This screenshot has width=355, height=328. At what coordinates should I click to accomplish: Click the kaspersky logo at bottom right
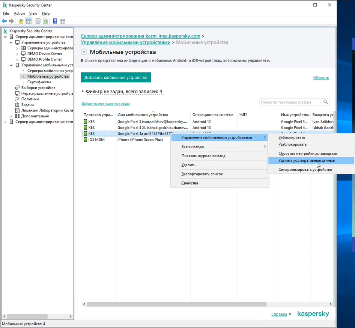click(313, 314)
